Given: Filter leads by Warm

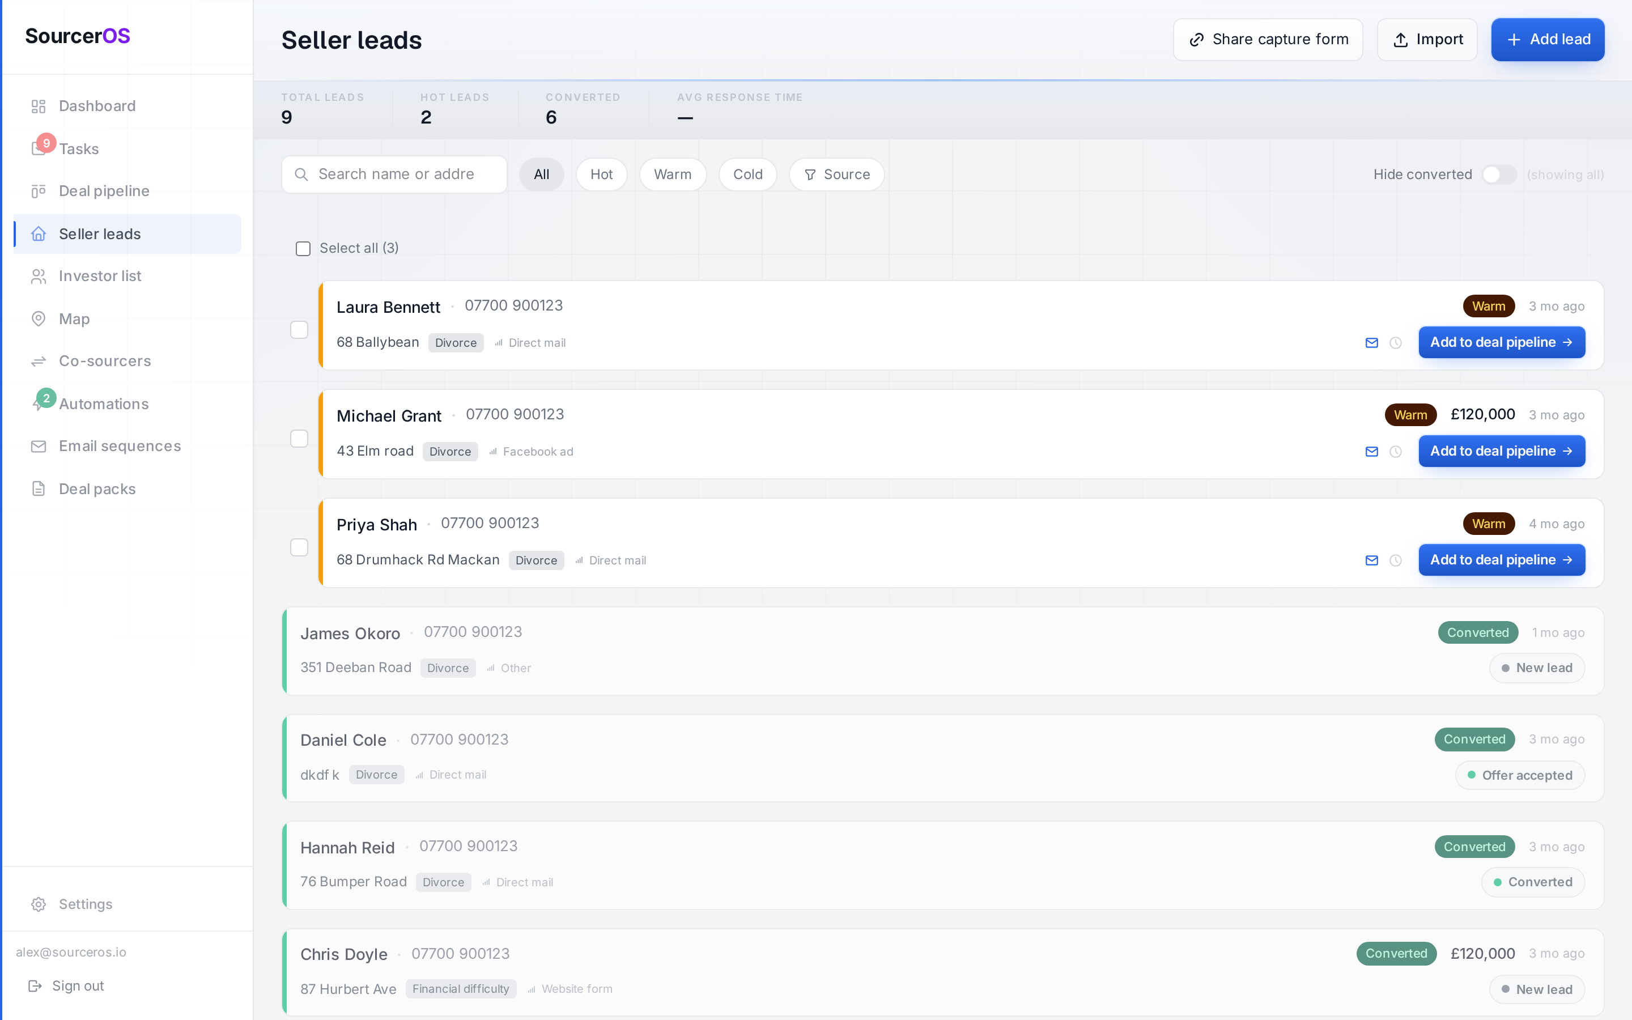Looking at the screenshot, I should click(673, 175).
